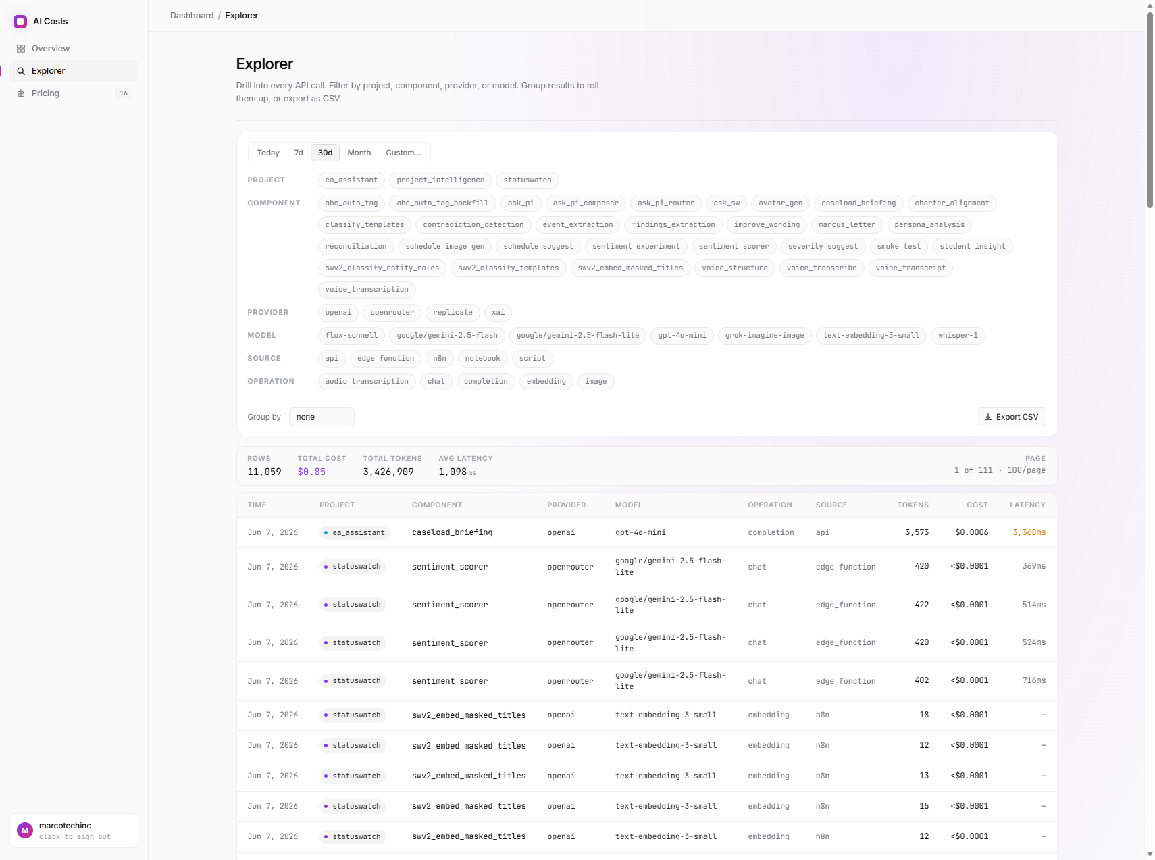The image size is (1155, 860).
Task: Select the Custom... time range
Action: (x=403, y=153)
